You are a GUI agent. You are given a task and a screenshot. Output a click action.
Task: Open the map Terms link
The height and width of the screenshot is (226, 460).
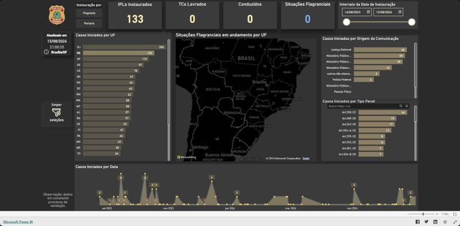point(305,158)
